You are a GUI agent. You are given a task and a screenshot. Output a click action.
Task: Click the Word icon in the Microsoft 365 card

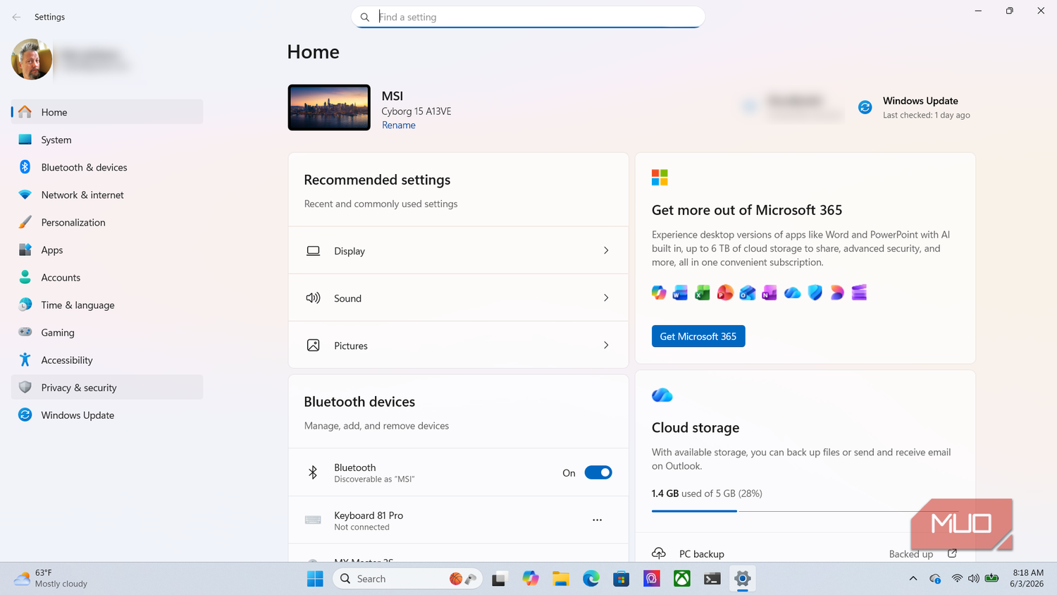point(680,293)
